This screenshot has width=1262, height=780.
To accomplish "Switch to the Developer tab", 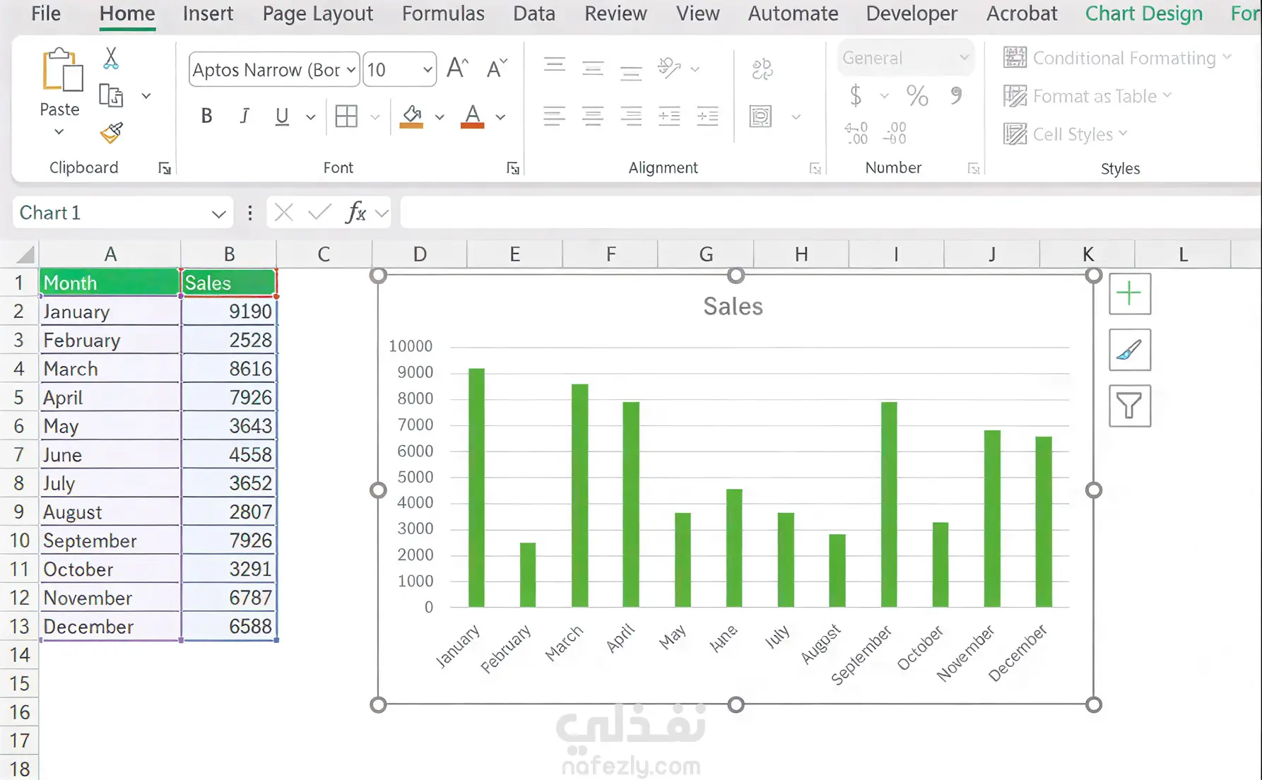I will tap(912, 13).
